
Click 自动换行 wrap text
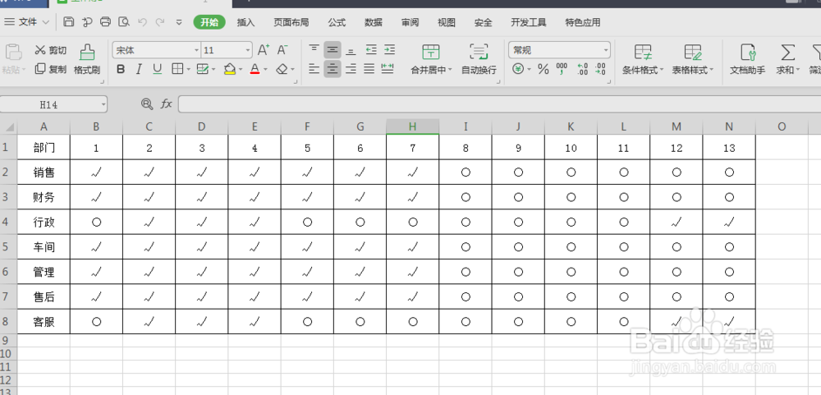click(479, 59)
